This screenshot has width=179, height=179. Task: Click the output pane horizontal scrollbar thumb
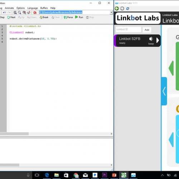[10, 165]
